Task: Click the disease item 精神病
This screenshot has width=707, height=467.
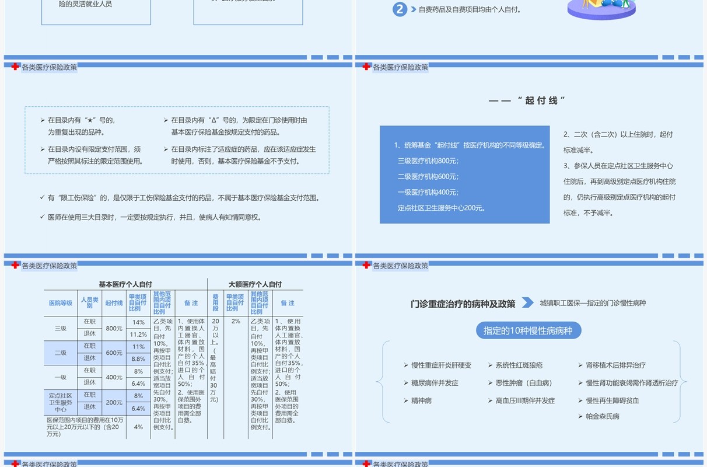Action: pos(418,400)
